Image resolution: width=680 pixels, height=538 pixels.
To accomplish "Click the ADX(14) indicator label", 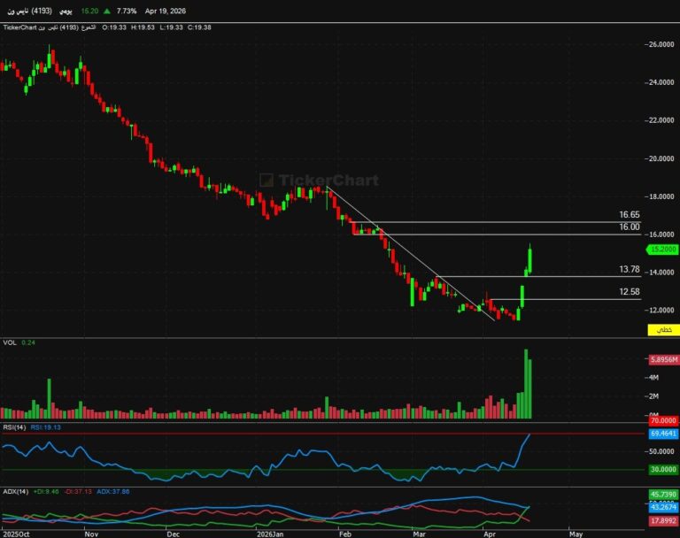I will click(14, 490).
